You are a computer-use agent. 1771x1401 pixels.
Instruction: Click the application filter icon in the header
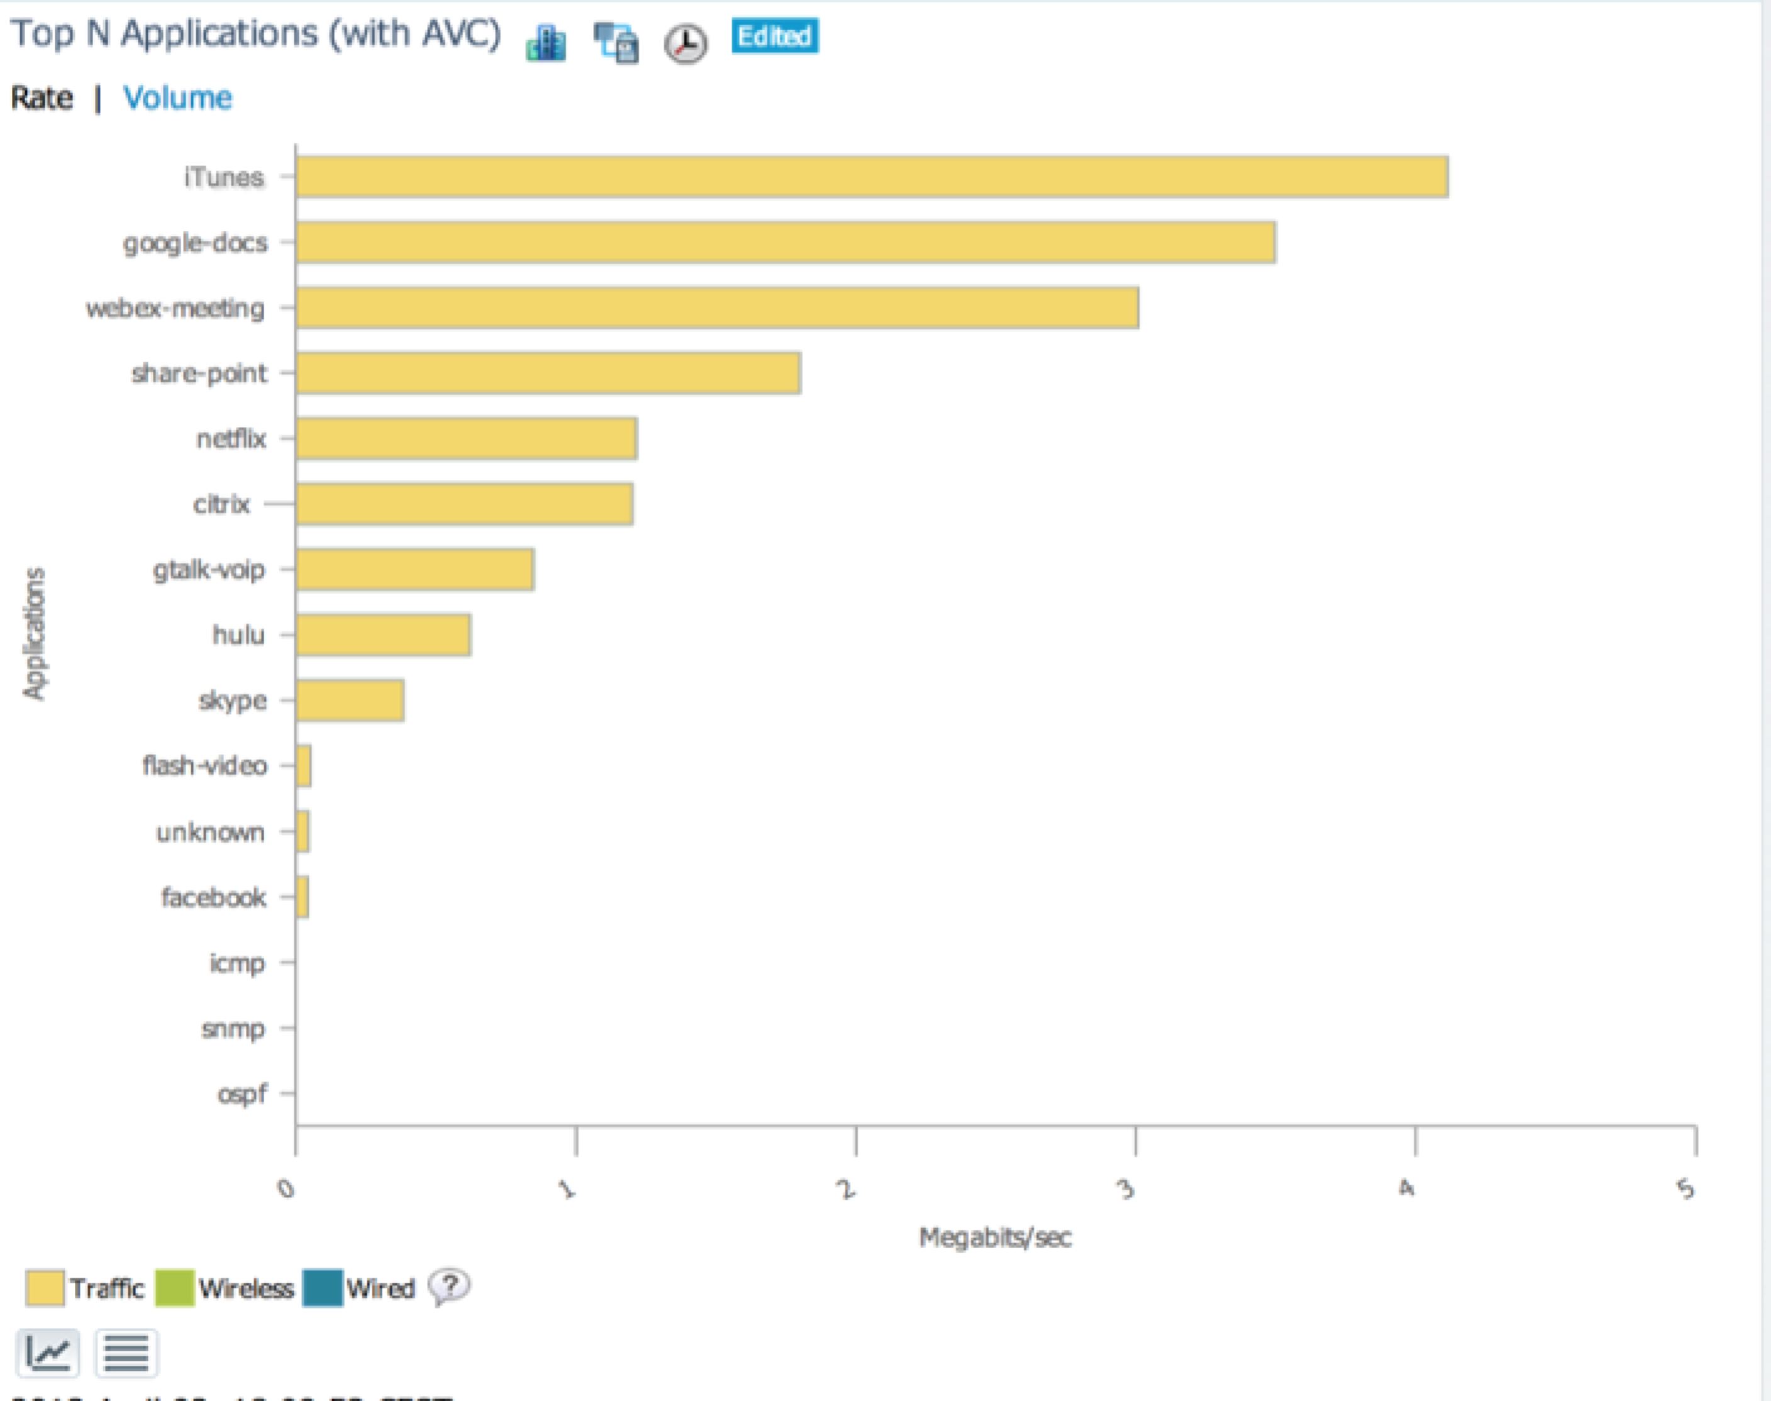[x=616, y=43]
